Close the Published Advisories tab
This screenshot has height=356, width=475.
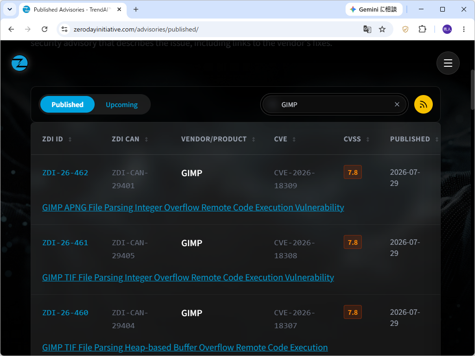pos(119,9)
